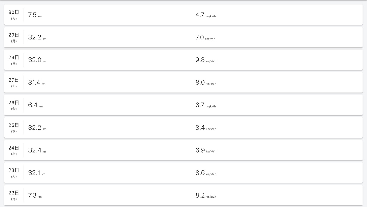Select the 31.4 km distance value

point(37,83)
